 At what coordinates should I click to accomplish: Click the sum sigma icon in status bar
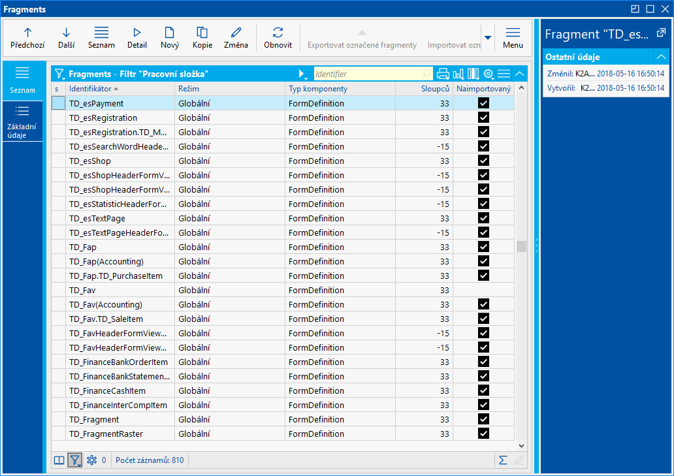click(503, 460)
